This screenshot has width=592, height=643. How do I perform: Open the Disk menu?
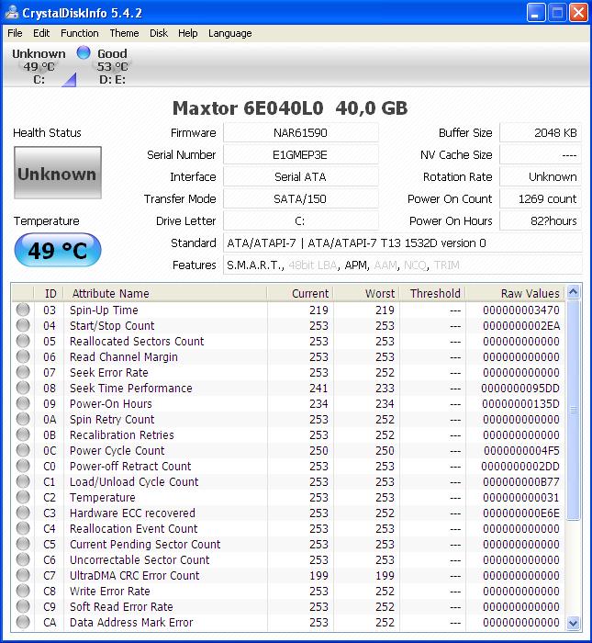point(159,33)
